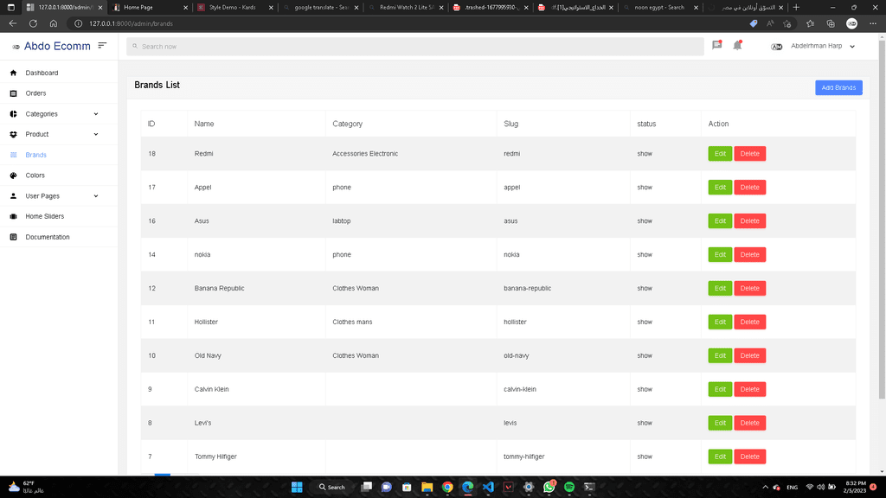The image size is (886, 498).
Task: Click the Abdelrhman Harp avatar icon
Action: (x=776, y=47)
